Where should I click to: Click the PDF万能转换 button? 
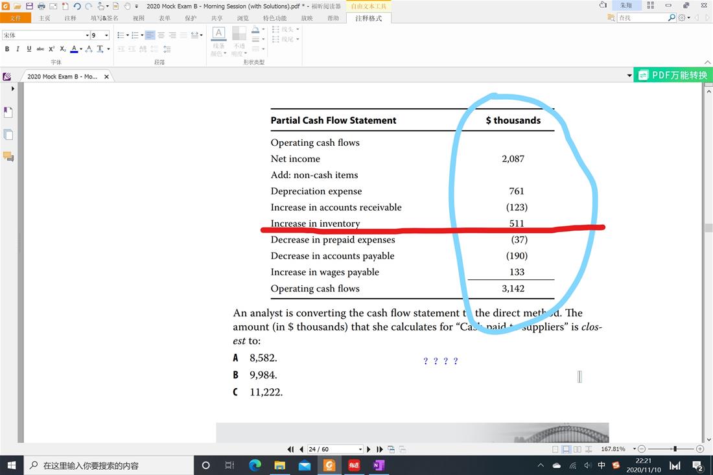pos(672,75)
